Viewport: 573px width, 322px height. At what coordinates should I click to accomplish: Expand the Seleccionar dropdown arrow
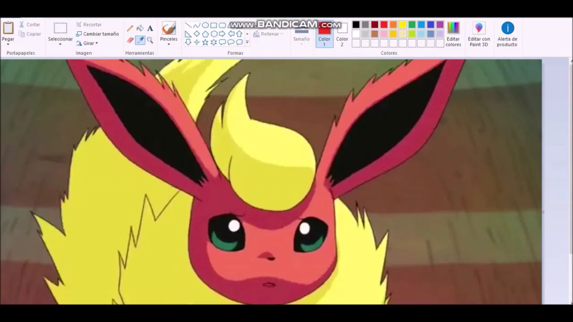click(x=60, y=45)
